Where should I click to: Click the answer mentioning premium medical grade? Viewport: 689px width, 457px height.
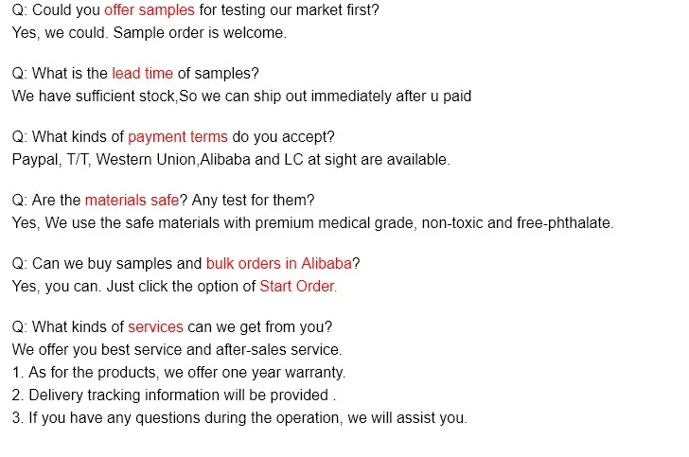tap(312, 223)
